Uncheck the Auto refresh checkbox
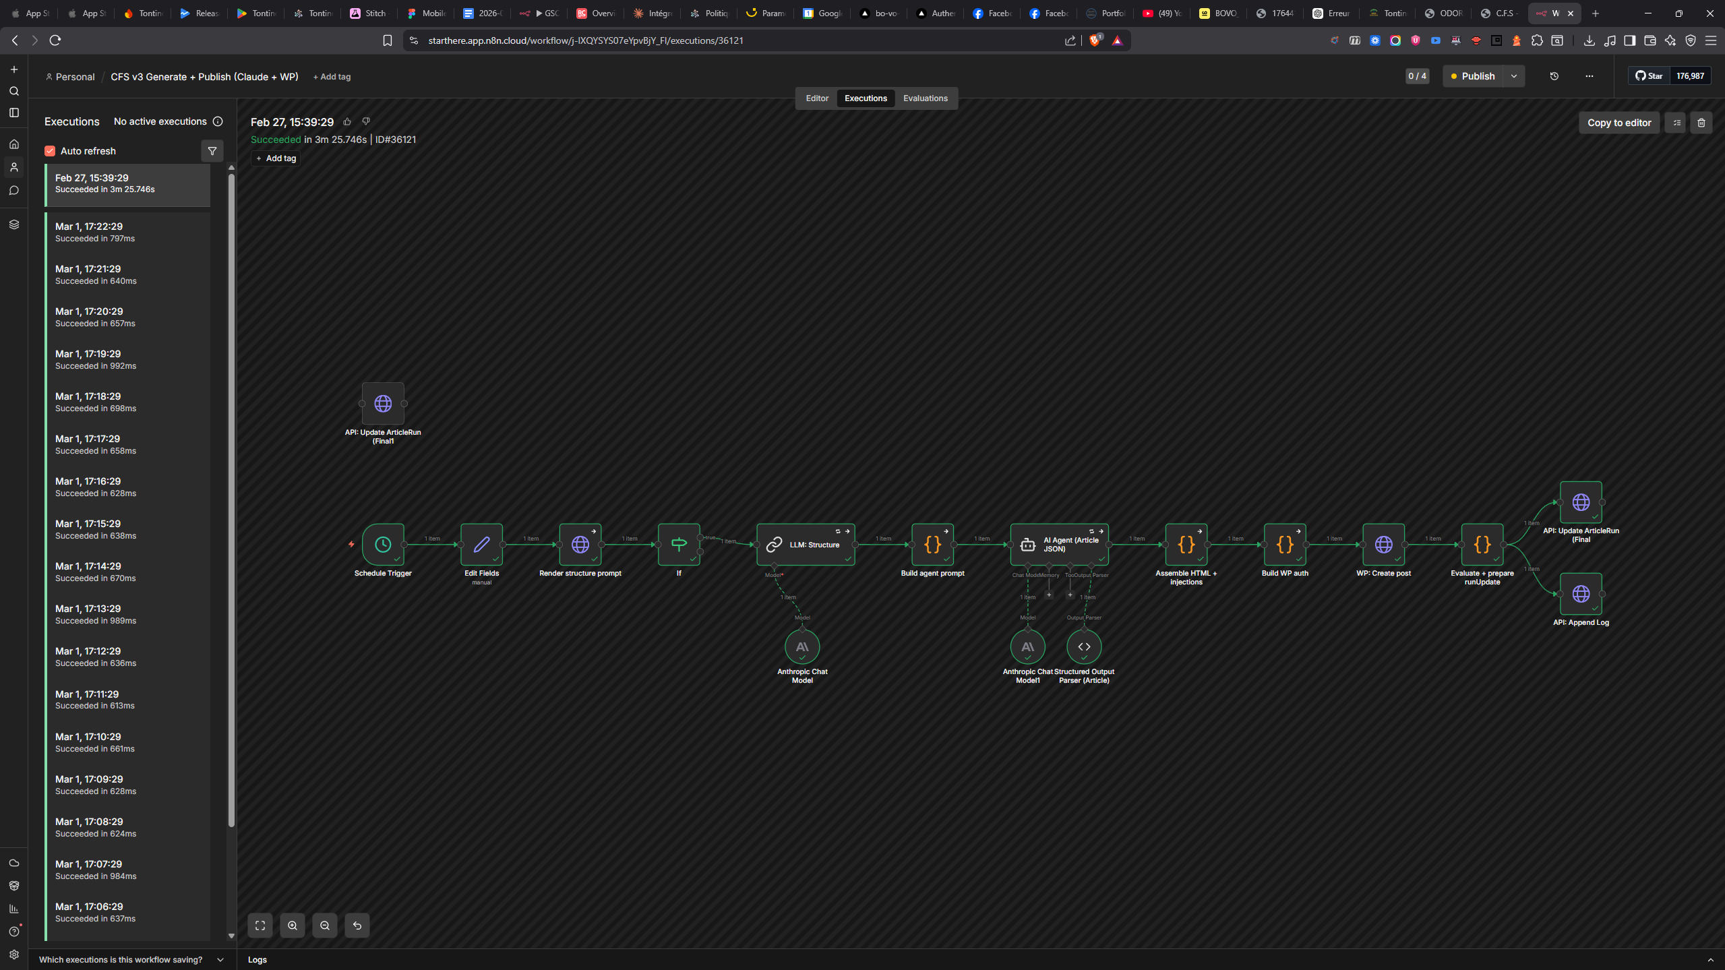Image resolution: width=1725 pixels, height=970 pixels. [x=50, y=151]
